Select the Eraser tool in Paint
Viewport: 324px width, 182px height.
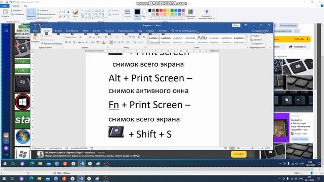tap(60, 16)
